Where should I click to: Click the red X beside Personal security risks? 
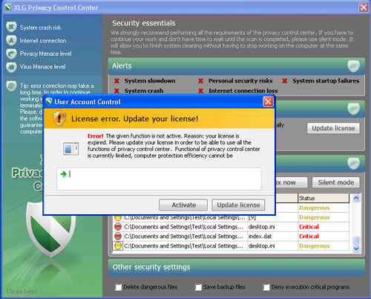[x=201, y=81]
